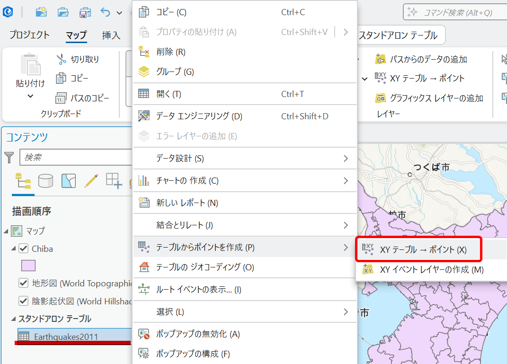Click the save project icon
The height and width of the screenshot is (364, 507).
pos(85,12)
